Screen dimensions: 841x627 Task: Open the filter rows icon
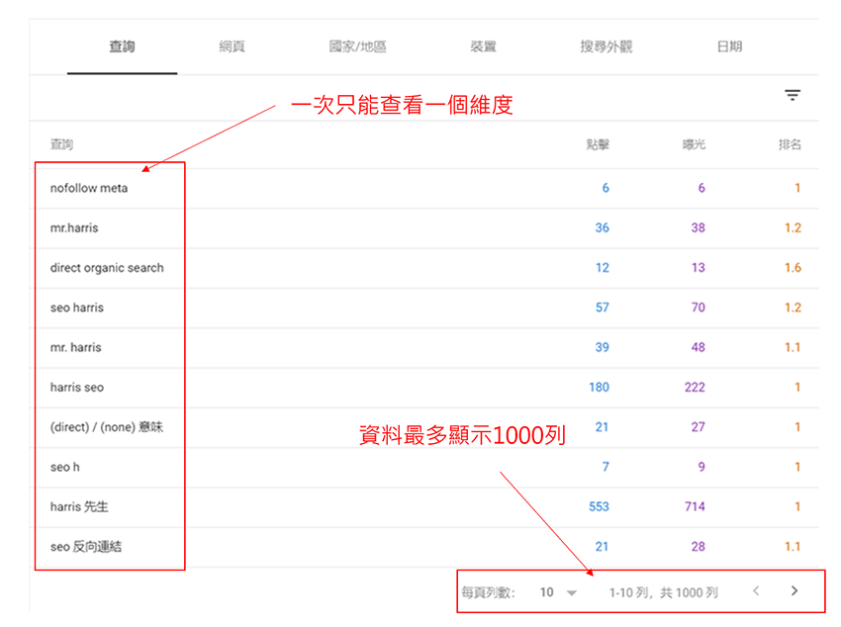click(x=793, y=95)
